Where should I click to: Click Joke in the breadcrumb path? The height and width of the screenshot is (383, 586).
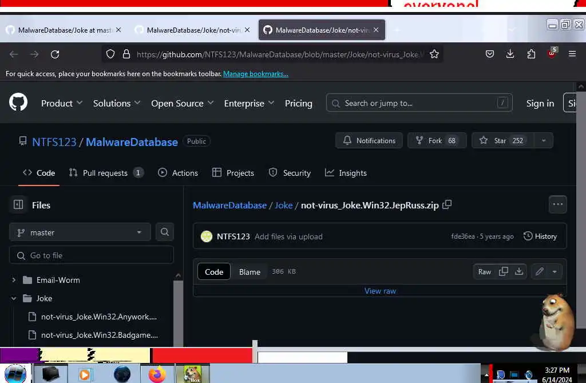284,205
